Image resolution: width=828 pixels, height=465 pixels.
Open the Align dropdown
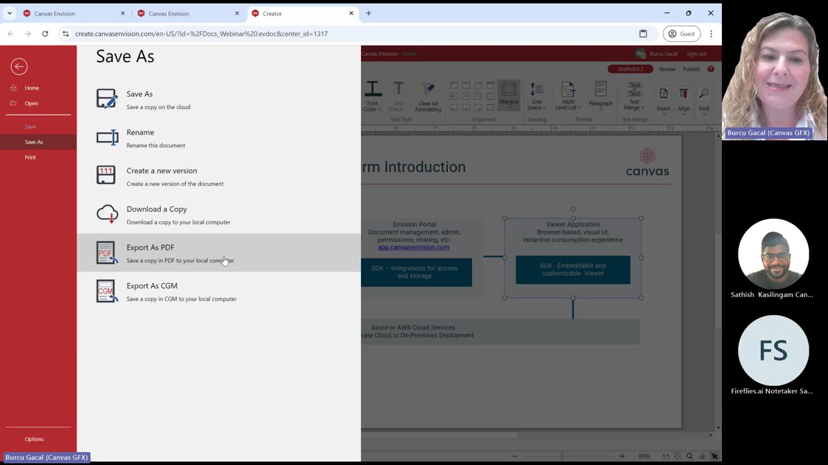point(683,100)
